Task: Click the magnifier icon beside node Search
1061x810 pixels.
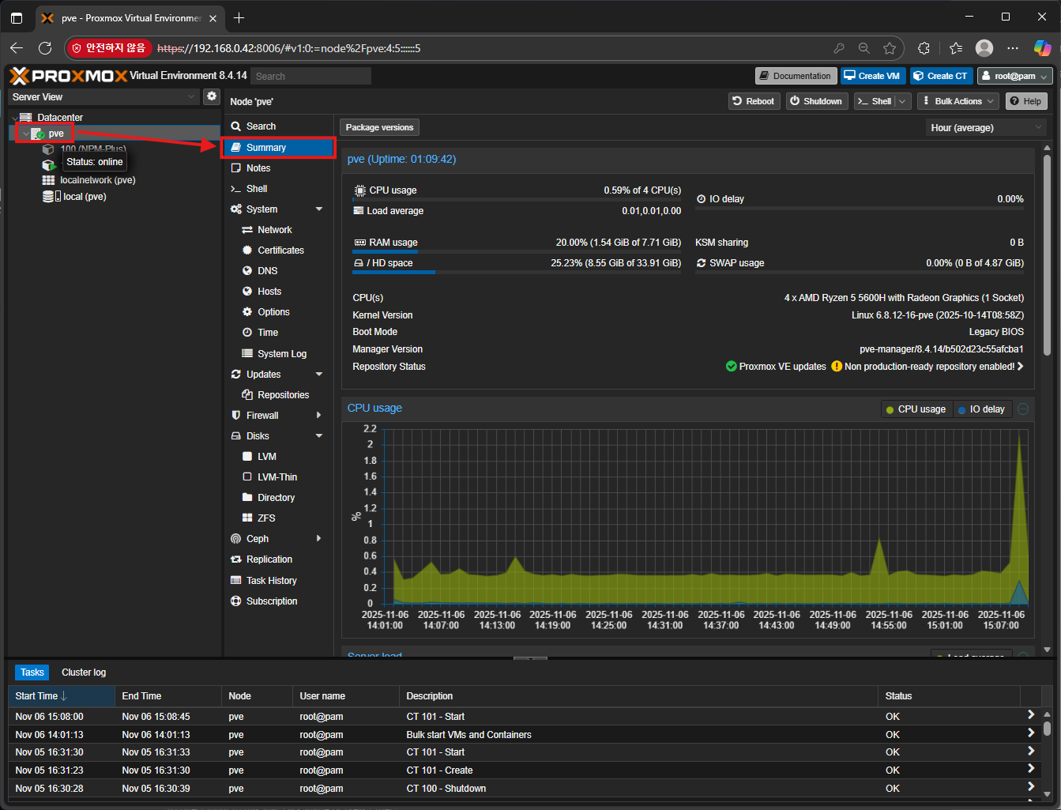Action: (x=235, y=126)
